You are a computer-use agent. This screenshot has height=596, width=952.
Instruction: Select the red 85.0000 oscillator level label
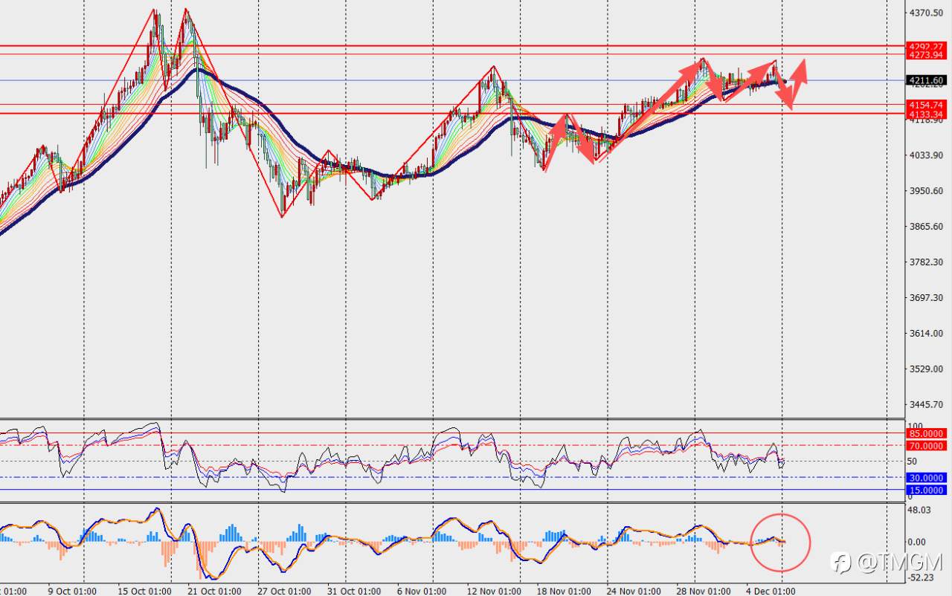coord(926,433)
